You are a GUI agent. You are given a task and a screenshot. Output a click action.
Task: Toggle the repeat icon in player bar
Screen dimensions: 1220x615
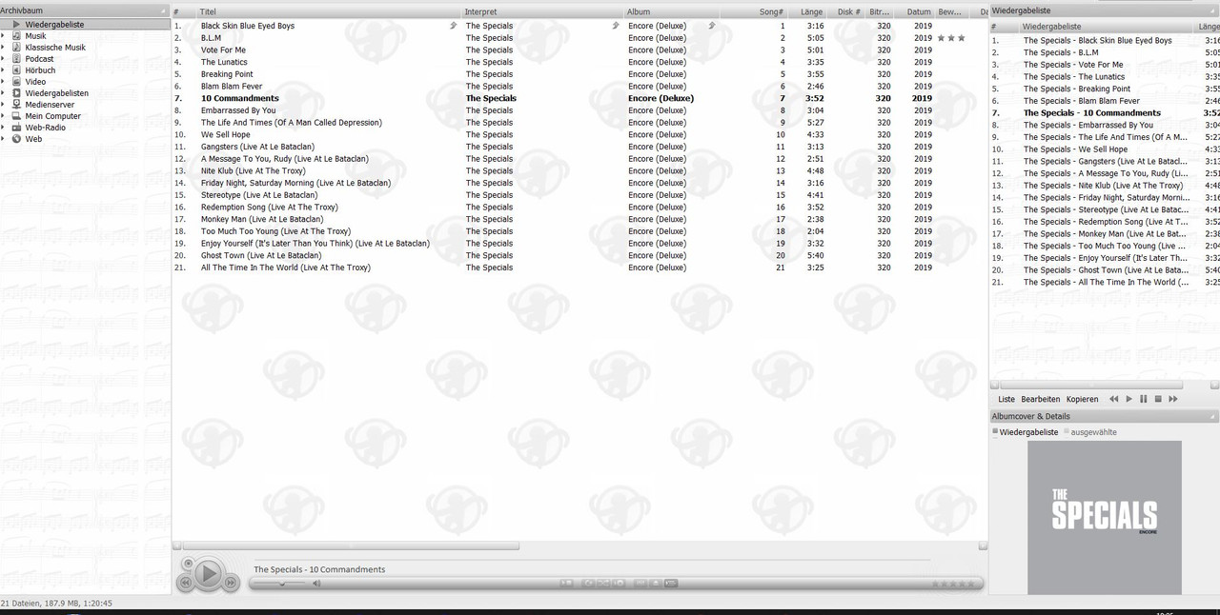[588, 583]
